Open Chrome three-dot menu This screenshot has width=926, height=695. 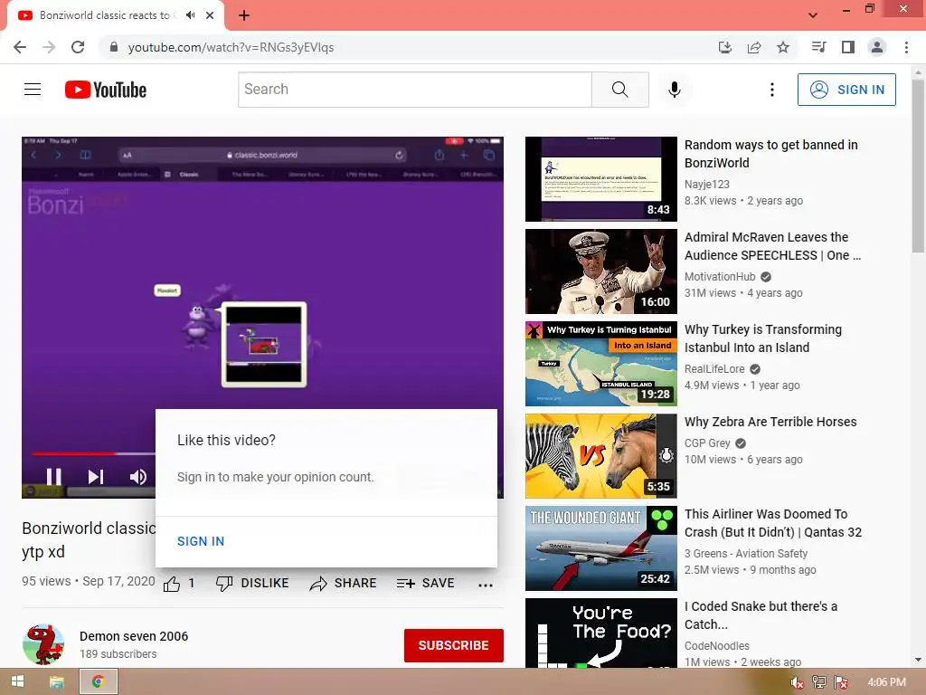(906, 47)
